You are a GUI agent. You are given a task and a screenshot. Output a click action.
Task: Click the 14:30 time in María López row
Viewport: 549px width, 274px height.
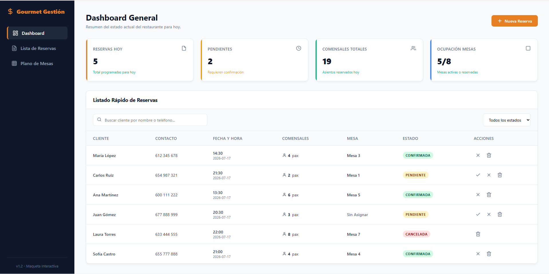tap(218, 153)
